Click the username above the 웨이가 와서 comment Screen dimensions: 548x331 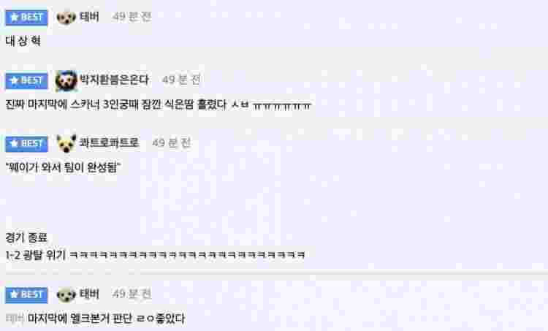pos(110,142)
